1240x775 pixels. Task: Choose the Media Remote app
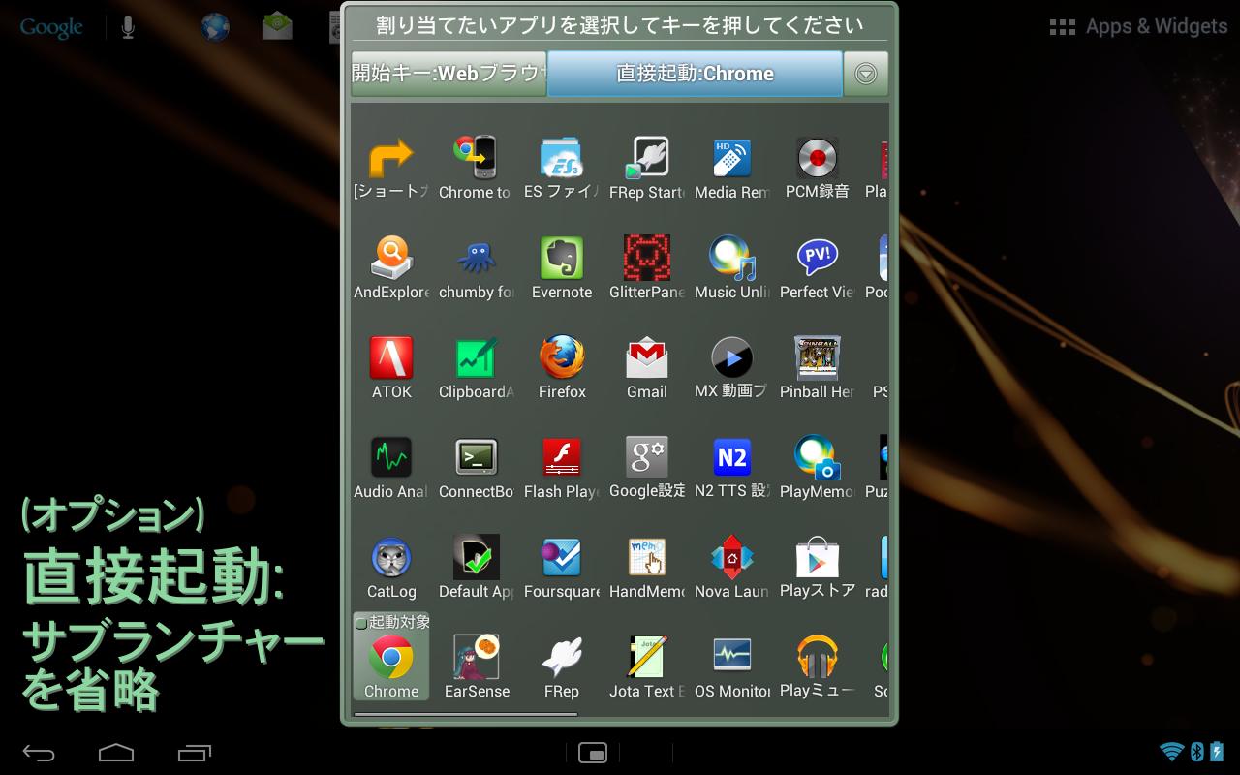pyautogui.click(x=732, y=157)
